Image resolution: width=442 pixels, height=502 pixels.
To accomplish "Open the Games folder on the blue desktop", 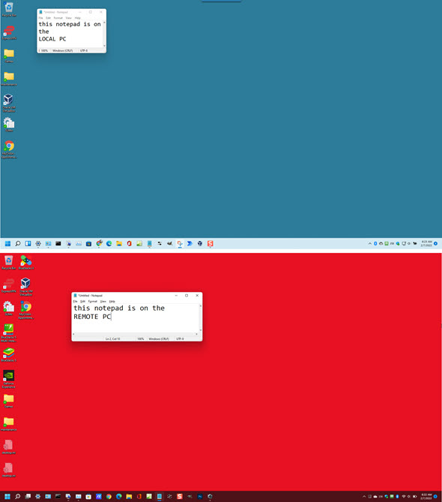I will click(x=9, y=56).
